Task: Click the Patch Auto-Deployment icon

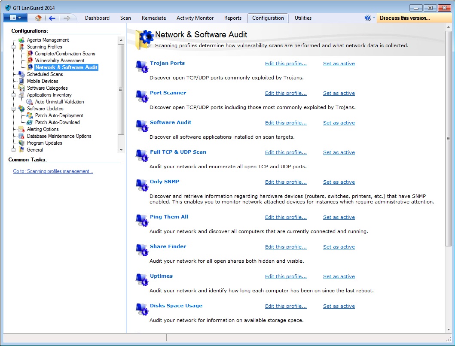Action: click(30, 115)
